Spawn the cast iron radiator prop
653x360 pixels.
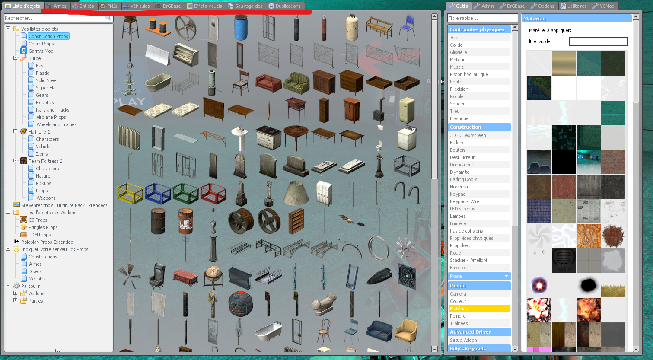click(130, 138)
